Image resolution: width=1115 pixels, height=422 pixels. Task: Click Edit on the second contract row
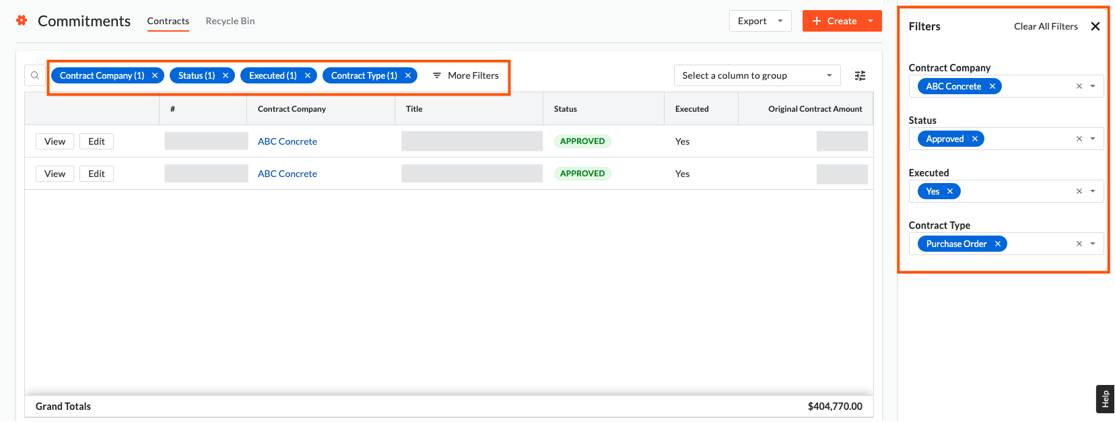point(96,174)
